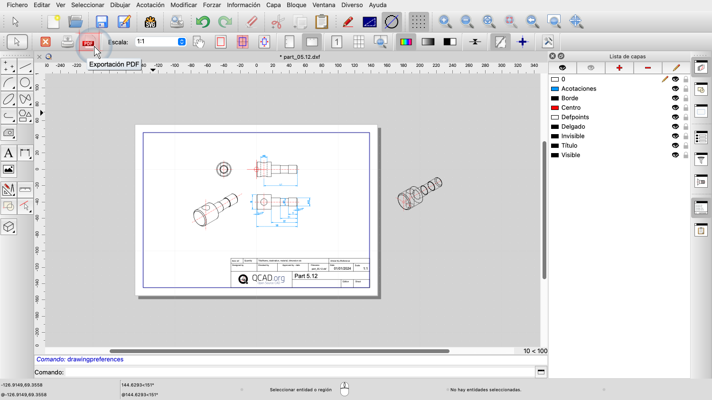Select the circle drawing tool
The width and height of the screenshot is (712, 400).
click(x=25, y=83)
